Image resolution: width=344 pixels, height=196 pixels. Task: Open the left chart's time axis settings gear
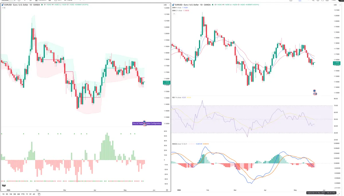(167, 190)
